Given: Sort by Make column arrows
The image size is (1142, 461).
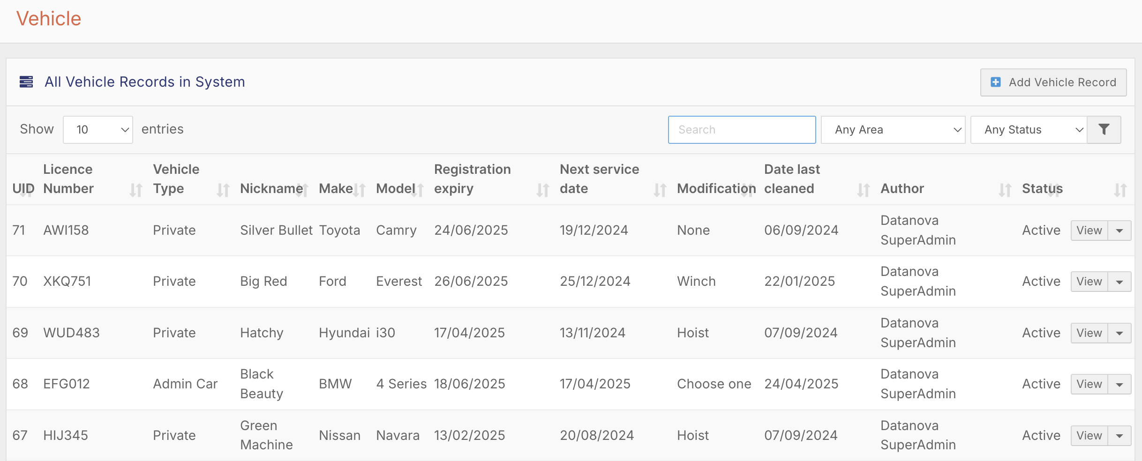Looking at the screenshot, I should point(359,190).
